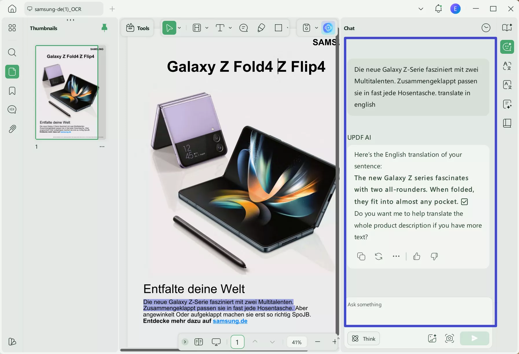
Task: Regenerate the AI response
Action: tap(379, 256)
